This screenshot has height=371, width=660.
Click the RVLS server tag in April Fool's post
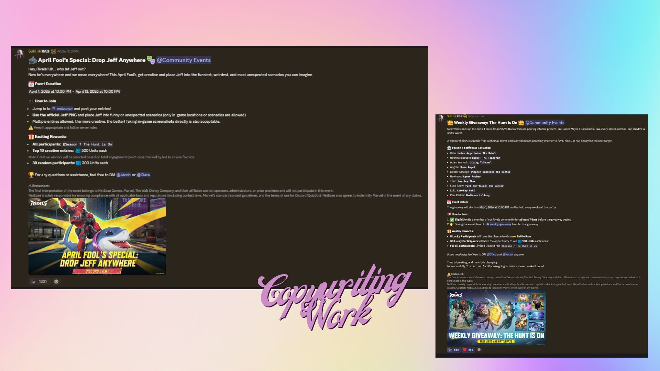tap(44, 51)
